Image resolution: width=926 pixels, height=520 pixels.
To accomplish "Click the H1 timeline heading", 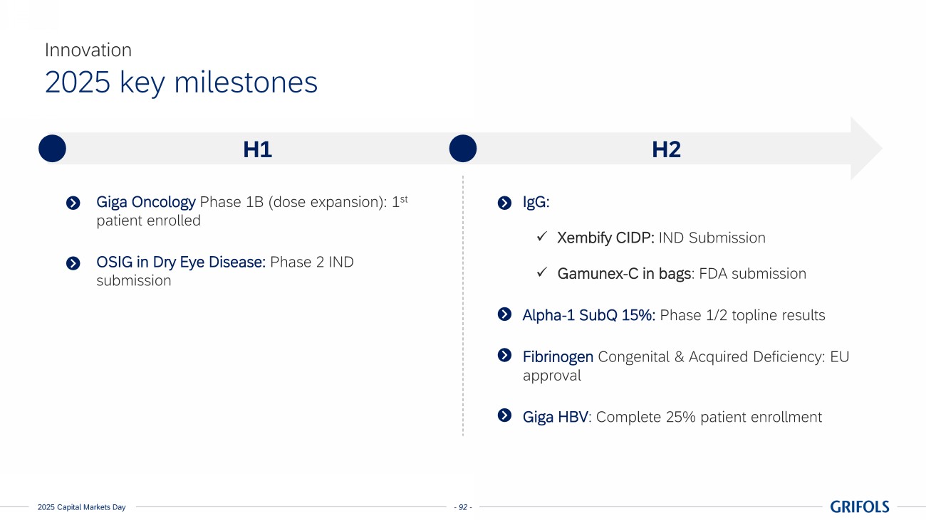I will 258,150.
